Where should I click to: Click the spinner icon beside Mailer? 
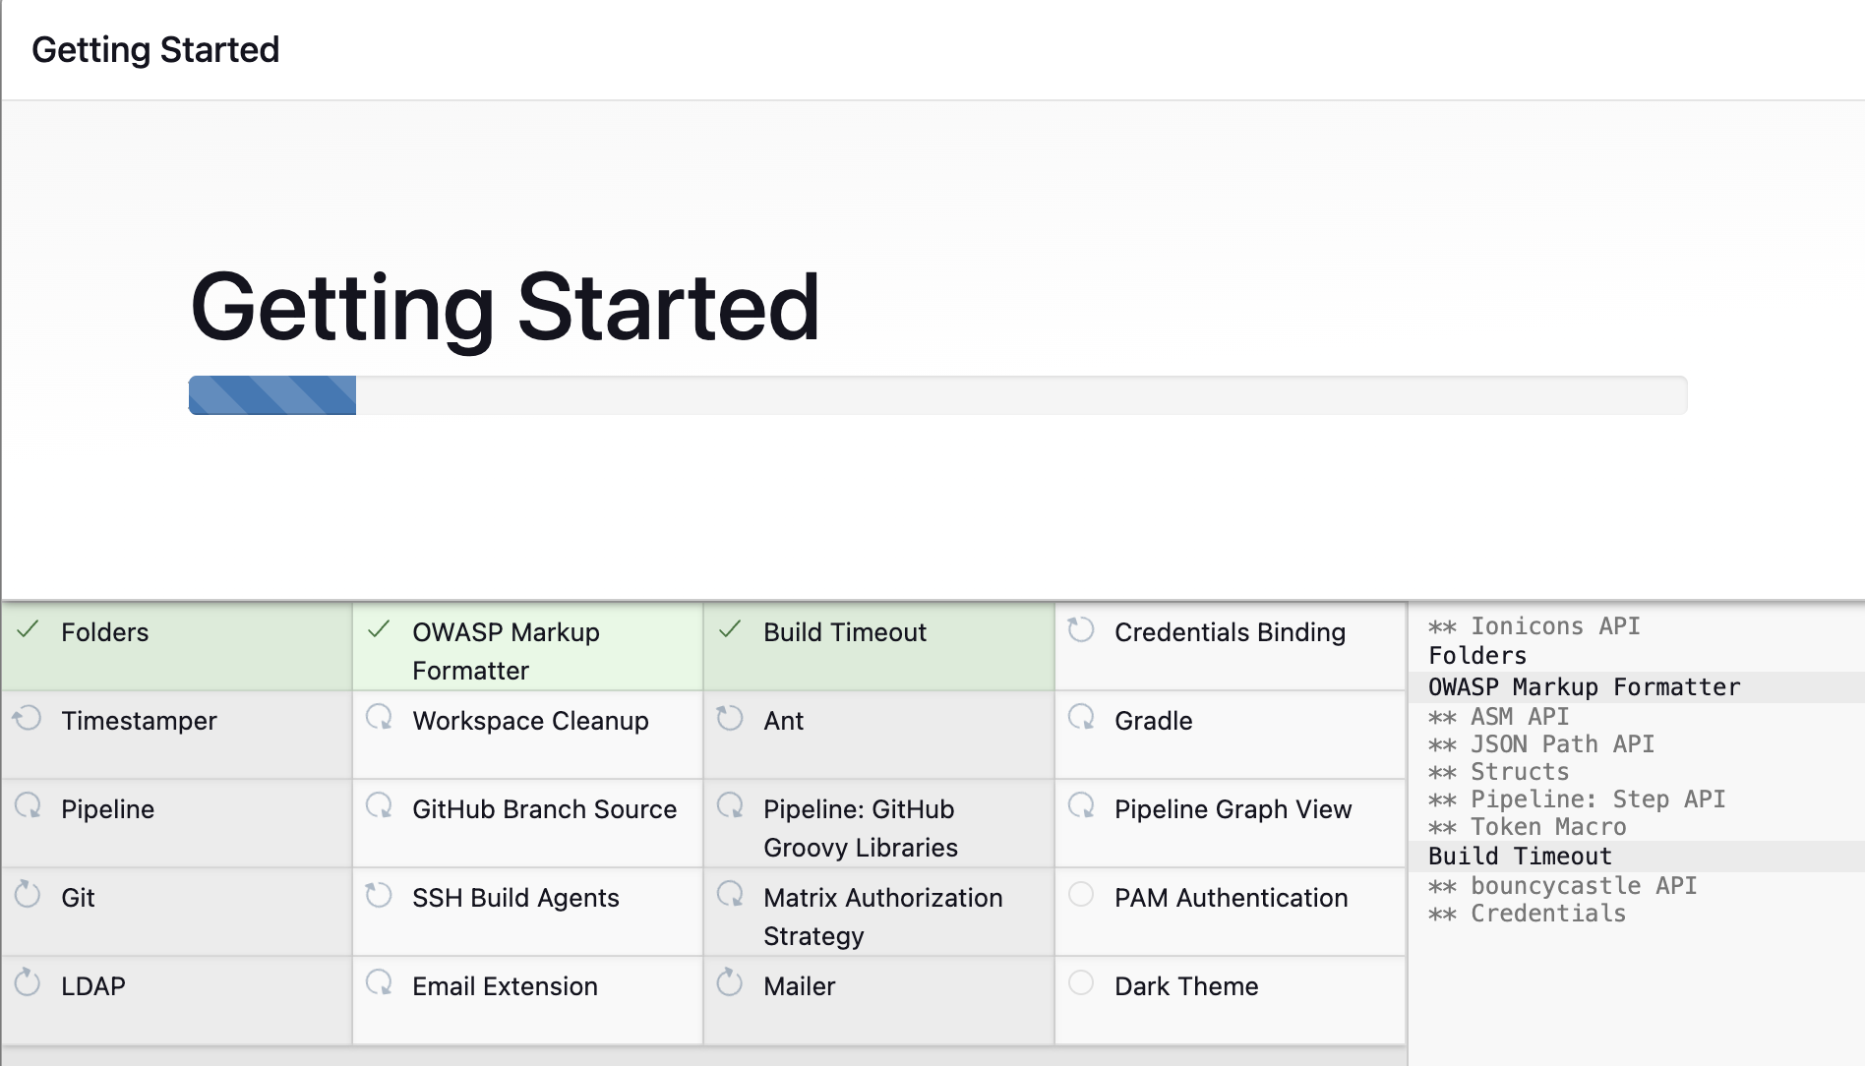pos(730,983)
